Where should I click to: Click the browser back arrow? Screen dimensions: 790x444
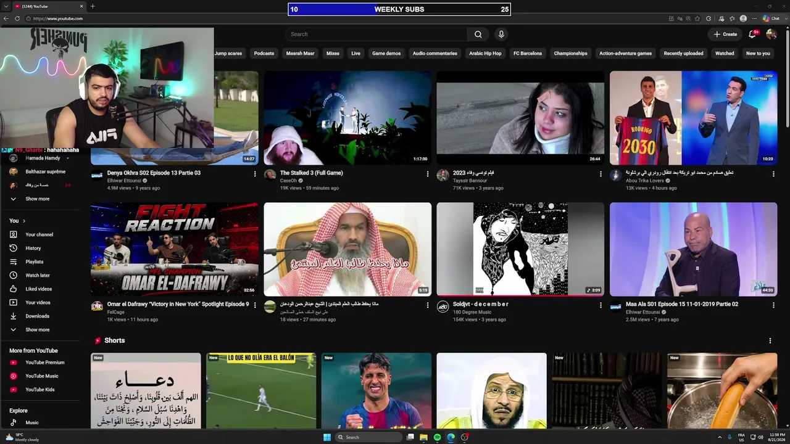pos(6,18)
